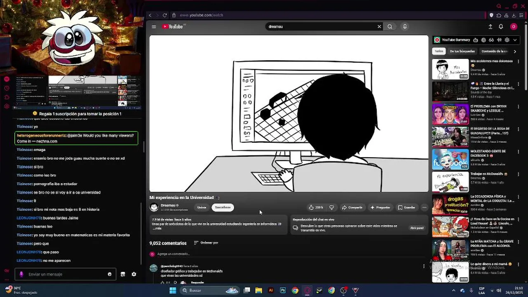528x297 pixels.
Task: Open options for 'El PROBLEMA con BRYAN SKABECHE'
Action: point(519,107)
